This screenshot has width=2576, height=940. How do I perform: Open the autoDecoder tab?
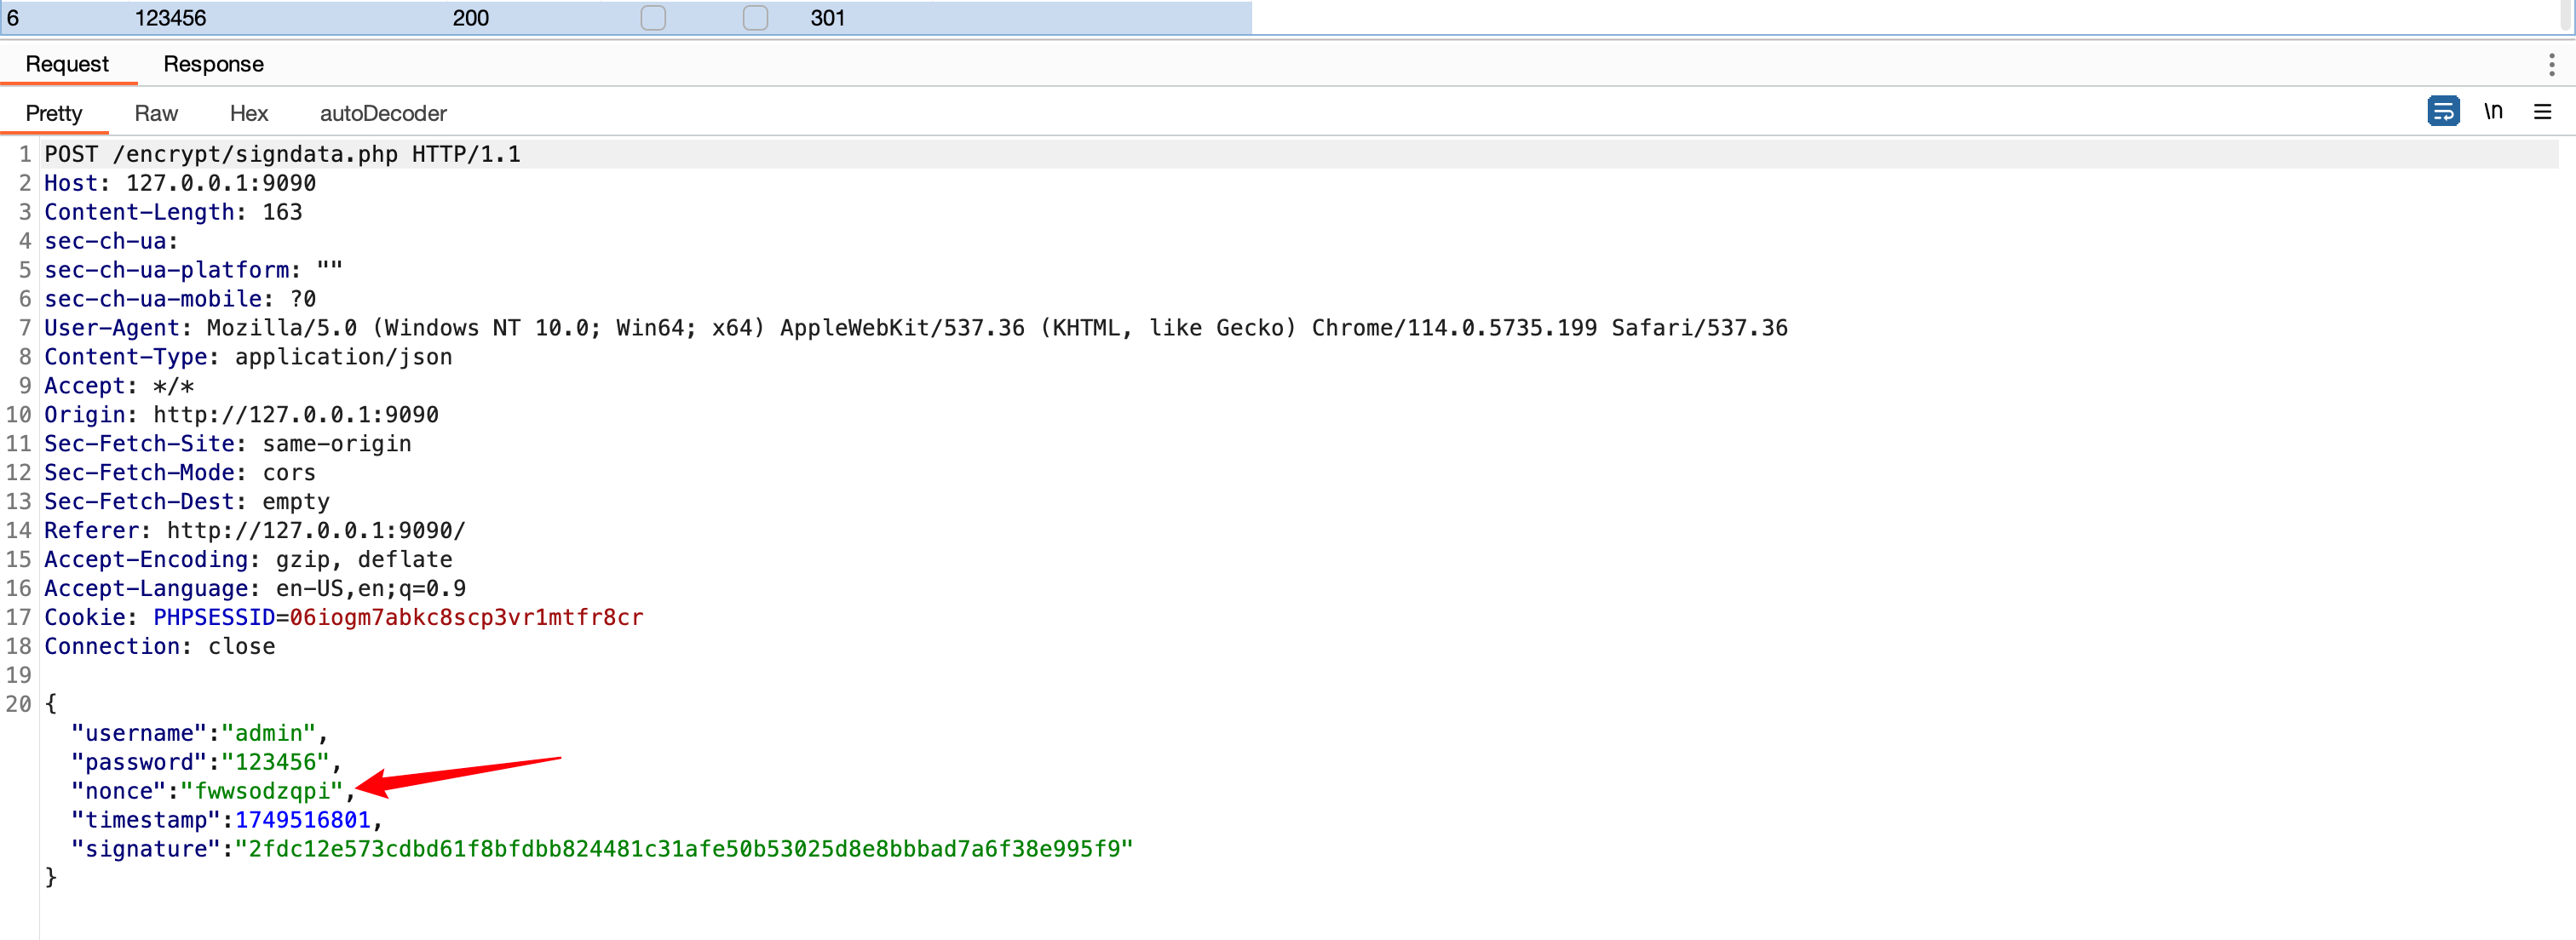[383, 113]
